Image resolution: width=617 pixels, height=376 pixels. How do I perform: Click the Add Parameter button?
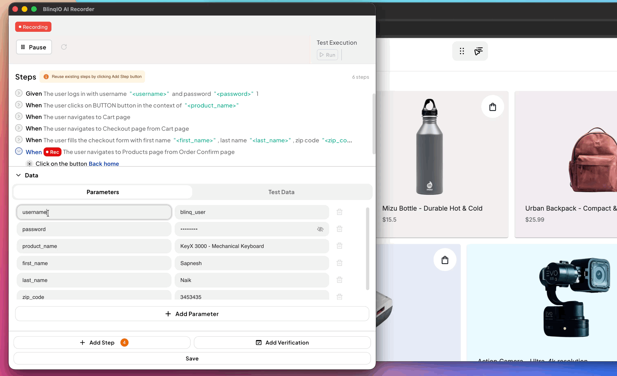pyautogui.click(x=192, y=314)
